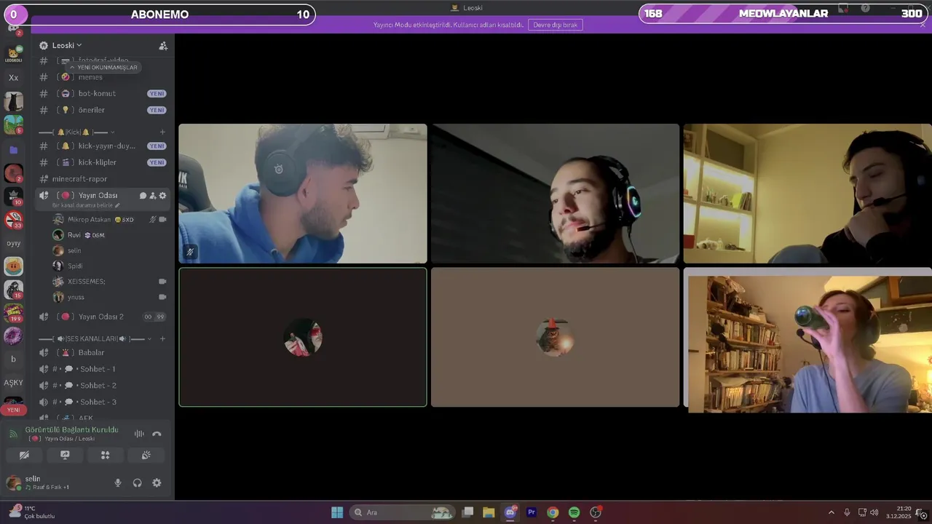Open chat icon for Yayın Odası

(x=143, y=196)
